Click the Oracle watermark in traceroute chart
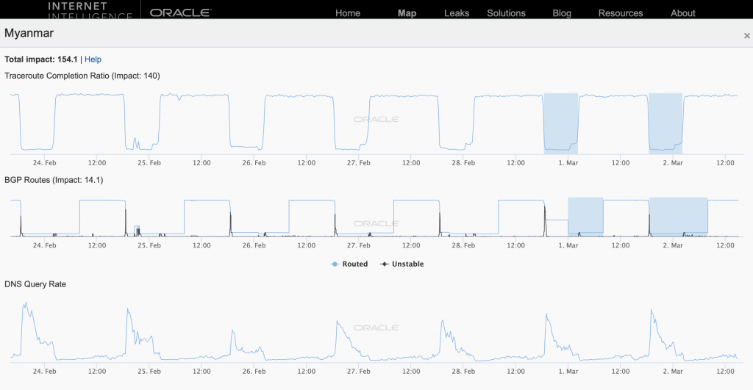Viewport: 753px width, 390px height. (x=376, y=120)
